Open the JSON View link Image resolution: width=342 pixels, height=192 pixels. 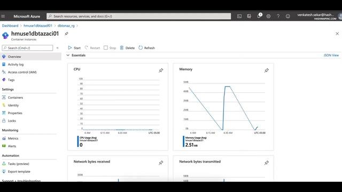click(331, 55)
